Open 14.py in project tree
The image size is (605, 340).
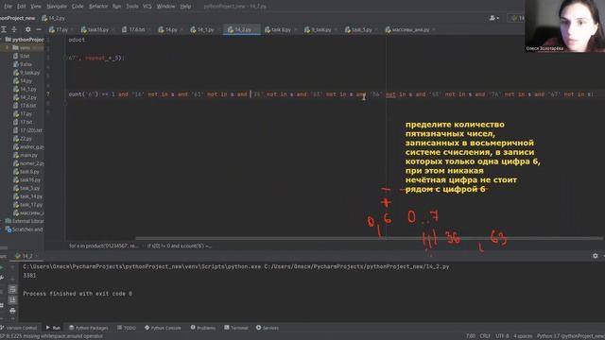[23, 81]
